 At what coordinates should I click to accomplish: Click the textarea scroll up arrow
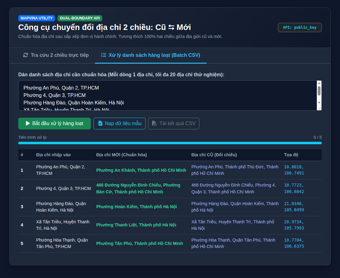click(319, 83)
